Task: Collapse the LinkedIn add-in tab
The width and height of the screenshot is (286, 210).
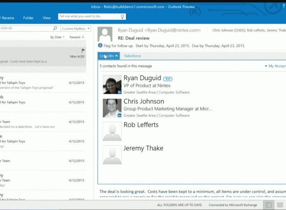Action: pos(109,56)
